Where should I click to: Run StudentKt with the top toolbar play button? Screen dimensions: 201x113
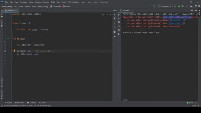pyautogui.click(x=175, y=6)
